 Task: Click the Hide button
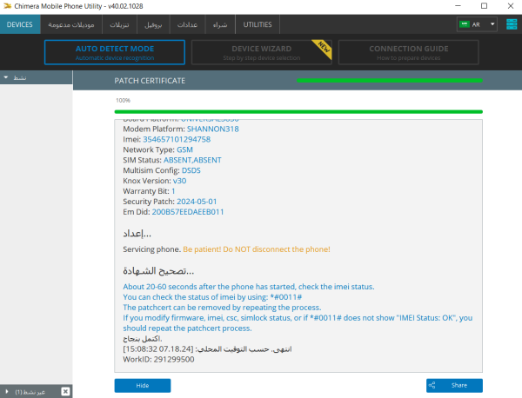point(143,385)
